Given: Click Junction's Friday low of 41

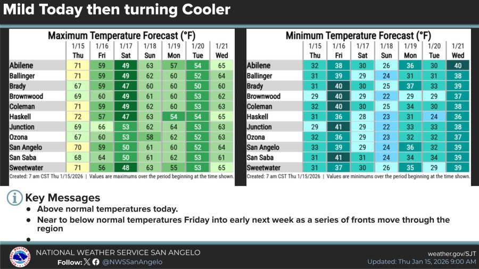Looking at the screenshot, I should coord(338,127).
